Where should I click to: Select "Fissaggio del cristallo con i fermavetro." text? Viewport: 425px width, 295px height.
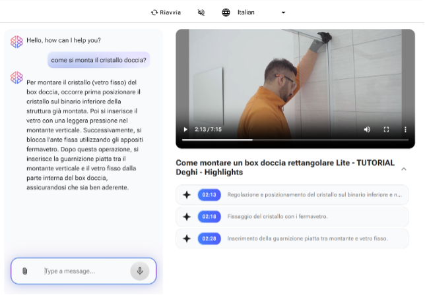(x=277, y=217)
